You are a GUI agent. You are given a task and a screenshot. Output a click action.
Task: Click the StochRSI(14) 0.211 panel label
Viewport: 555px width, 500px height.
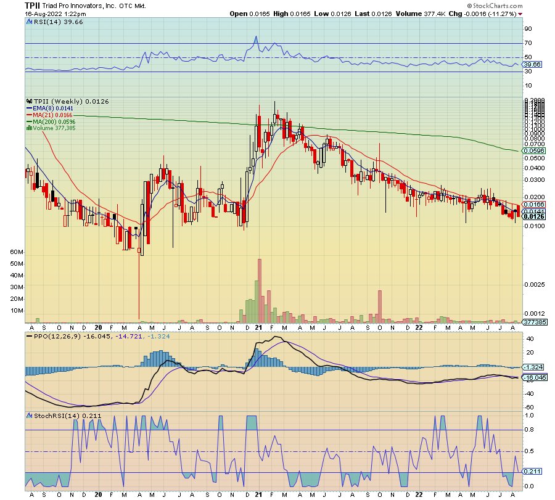(x=67, y=416)
